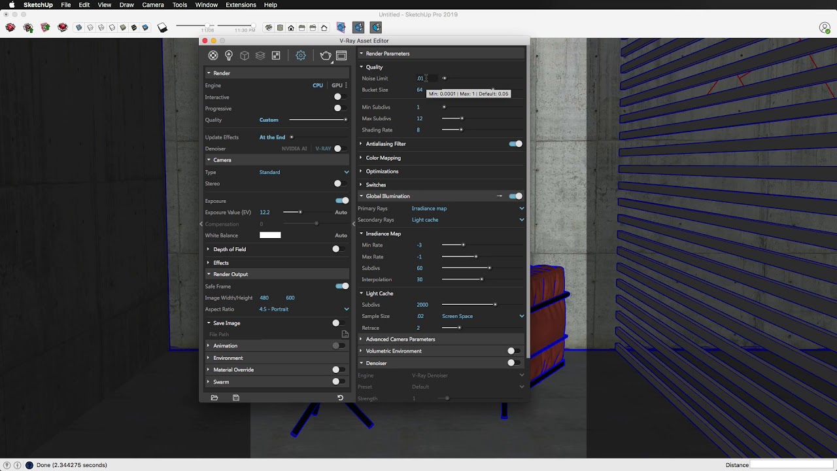This screenshot has height=471, width=837.
Task: Select the CPU engine button
Action: tap(318, 85)
